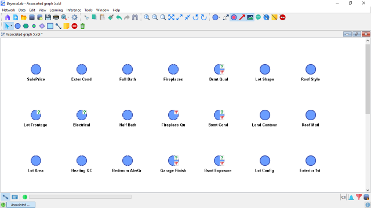The image size is (371, 208).
Task: Select the blue circle node creation tool
Action: pos(17,26)
